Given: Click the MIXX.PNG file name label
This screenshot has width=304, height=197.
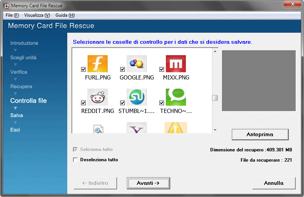Looking at the screenshot, I should (176, 78).
